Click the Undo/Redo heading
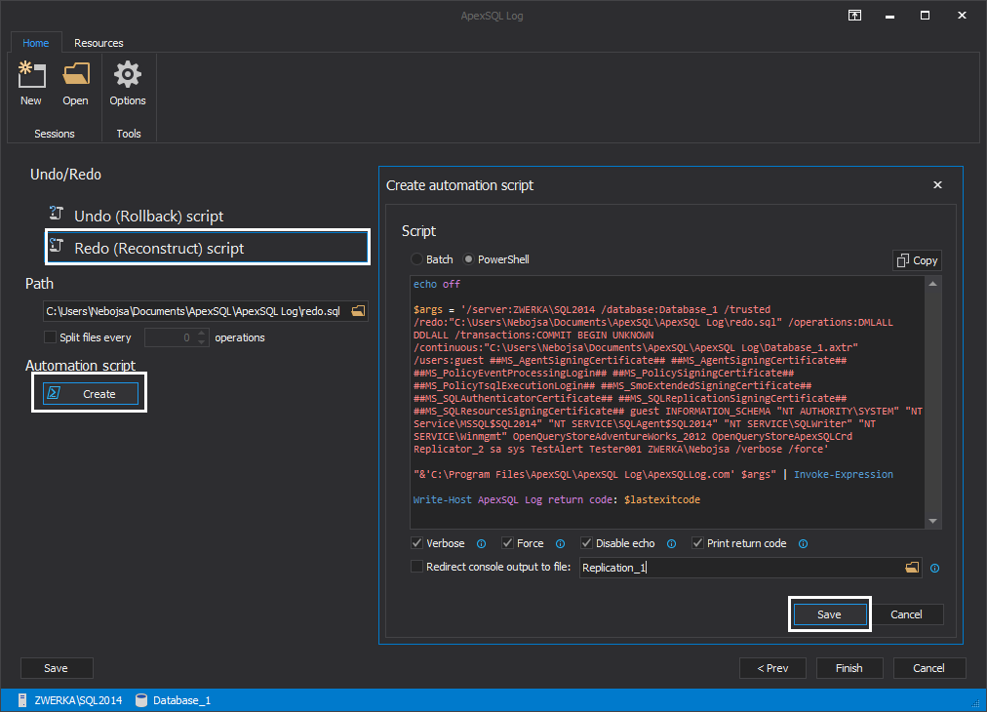987x712 pixels. (x=65, y=175)
